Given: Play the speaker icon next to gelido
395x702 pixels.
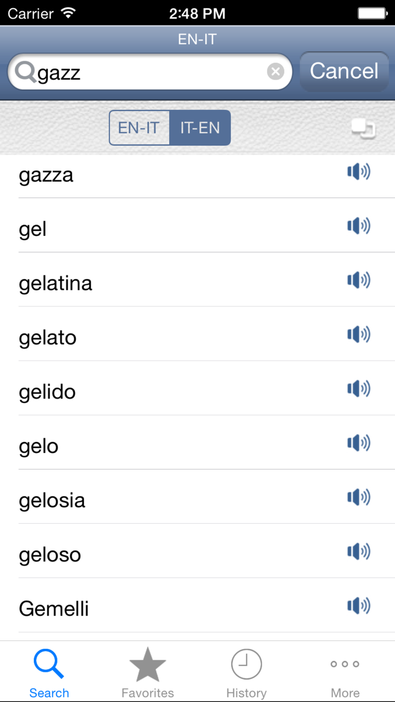Looking at the screenshot, I should 358,388.
